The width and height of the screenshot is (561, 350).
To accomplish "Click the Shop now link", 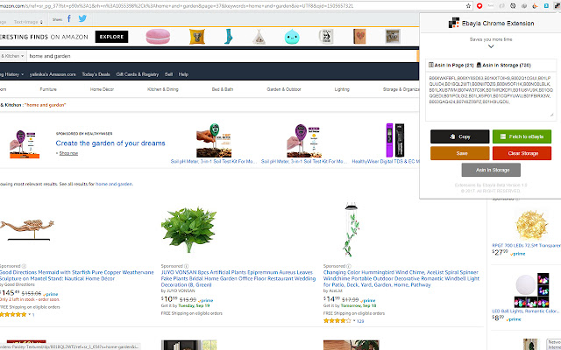I will click(x=68, y=153).
